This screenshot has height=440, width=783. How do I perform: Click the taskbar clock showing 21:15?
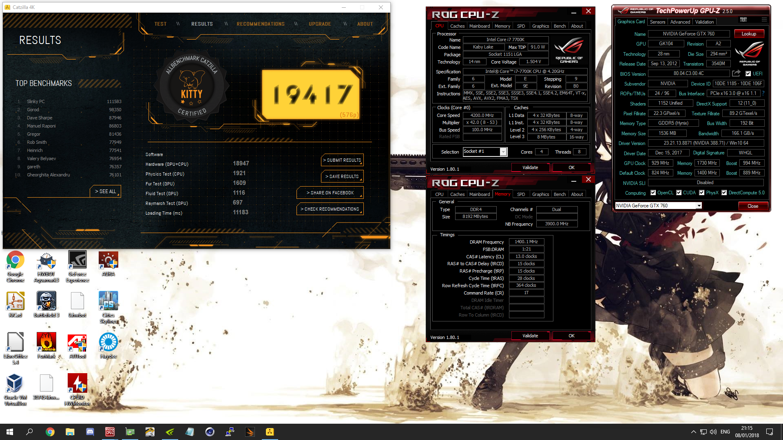(x=747, y=432)
